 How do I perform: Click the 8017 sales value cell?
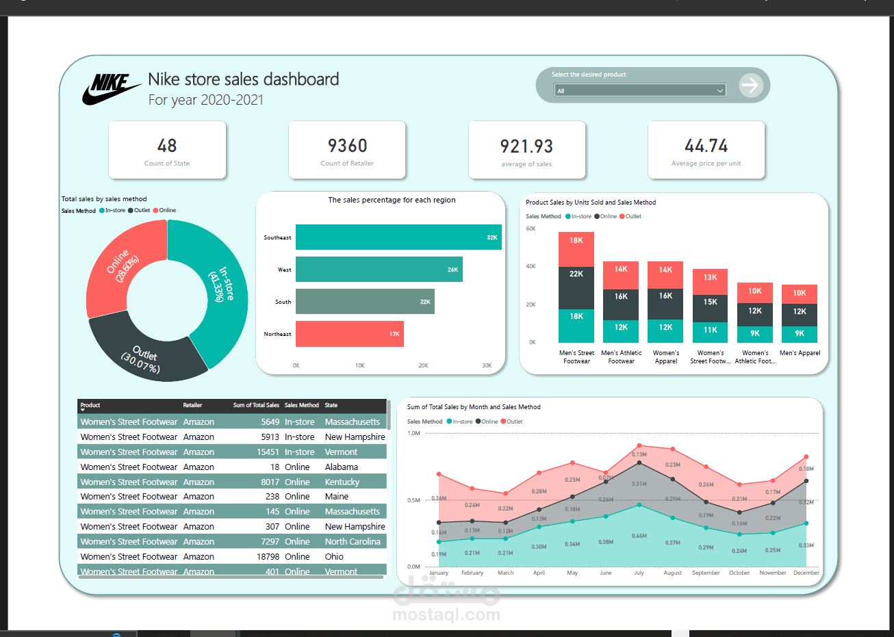[x=270, y=482]
